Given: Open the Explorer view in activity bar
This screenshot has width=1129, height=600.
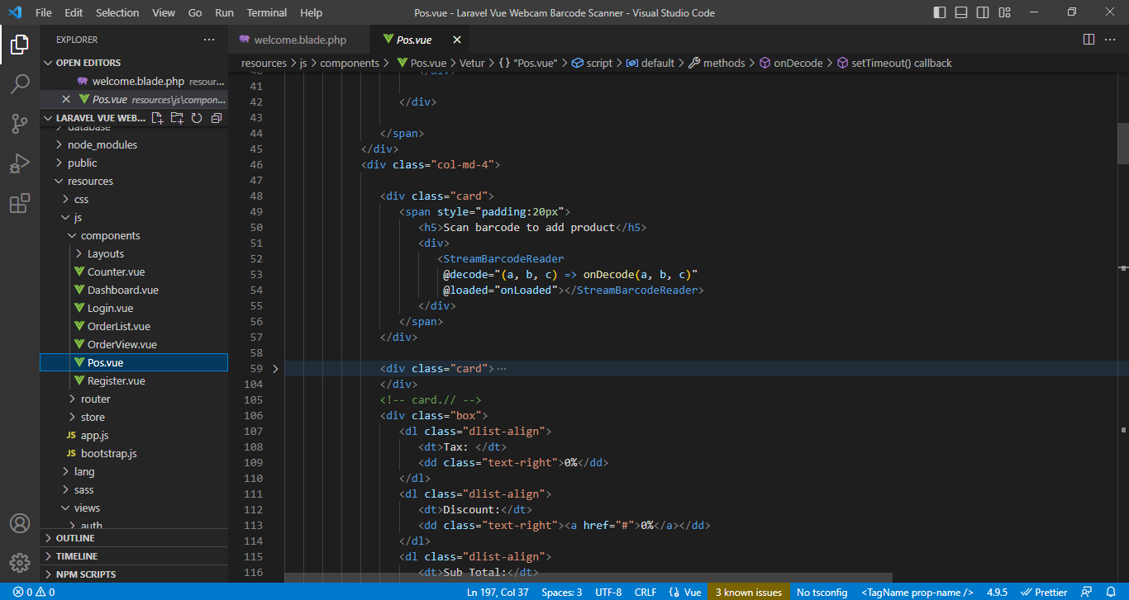Looking at the screenshot, I should tap(20, 44).
